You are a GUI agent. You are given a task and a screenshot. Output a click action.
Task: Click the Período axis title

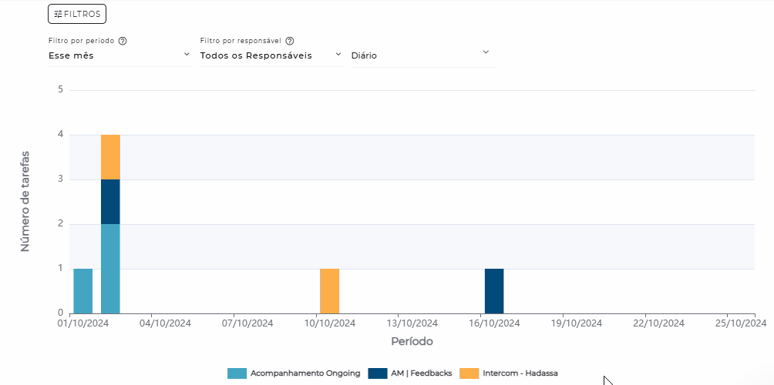point(412,341)
